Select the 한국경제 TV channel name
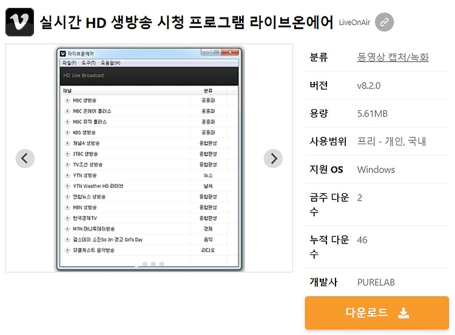This screenshot has height=335, width=455. (x=85, y=218)
